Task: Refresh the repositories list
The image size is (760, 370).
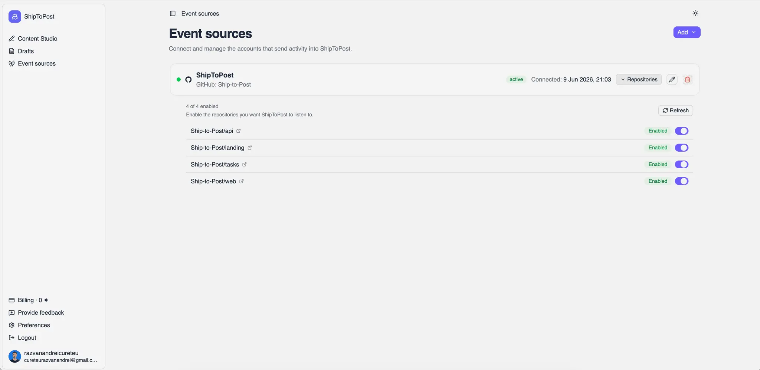Action: pyautogui.click(x=676, y=110)
